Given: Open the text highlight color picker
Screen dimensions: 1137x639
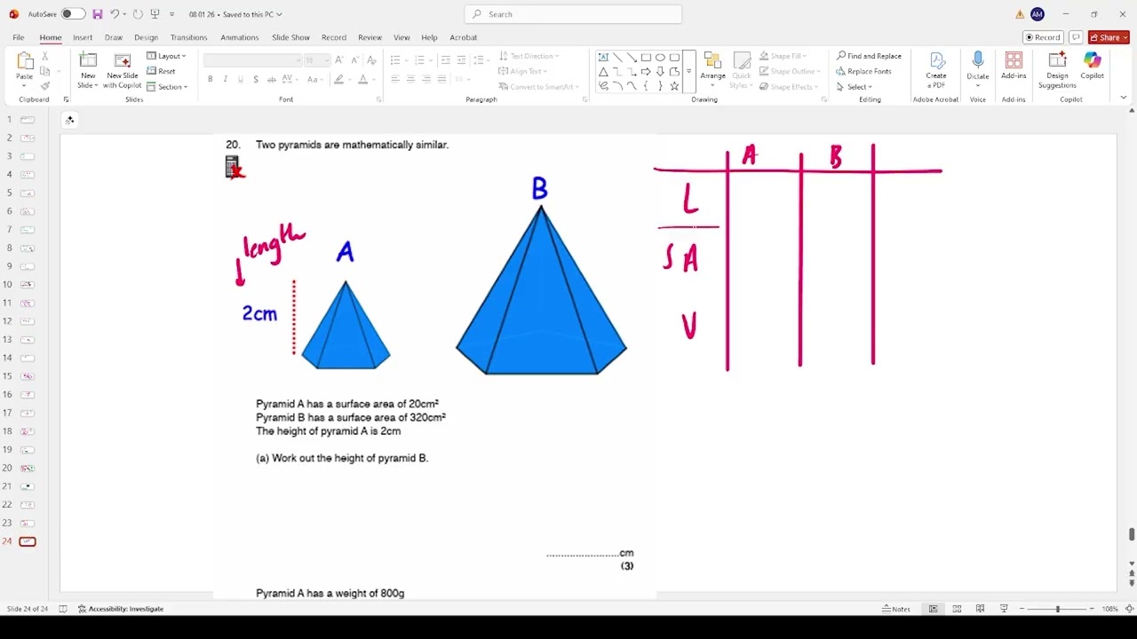Looking at the screenshot, I should 340,79.
